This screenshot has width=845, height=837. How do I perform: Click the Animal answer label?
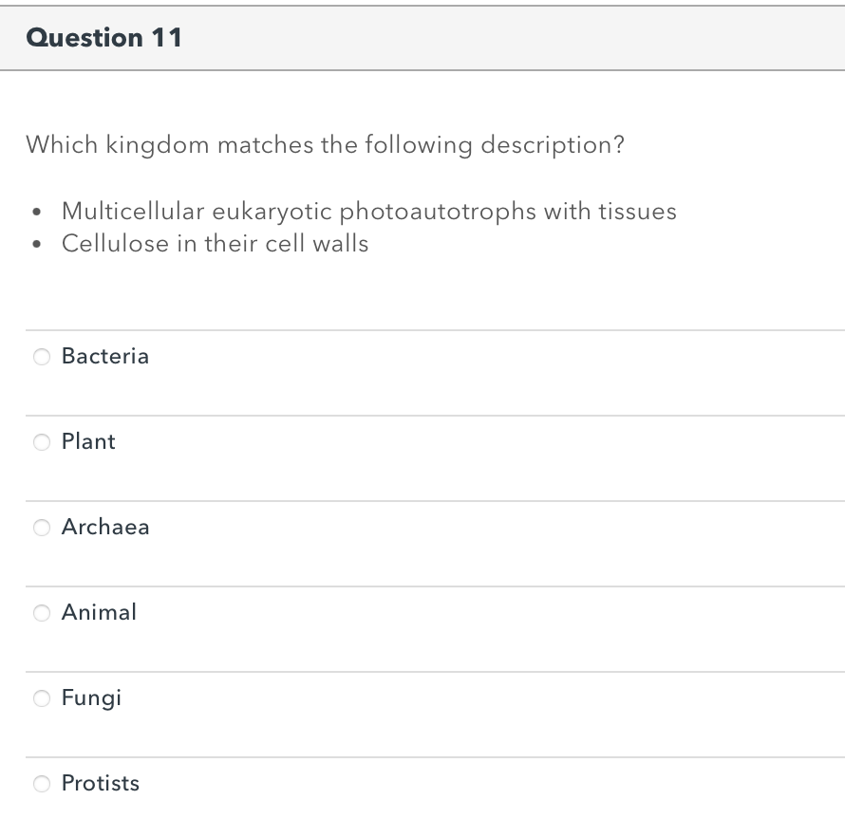coord(99,613)
